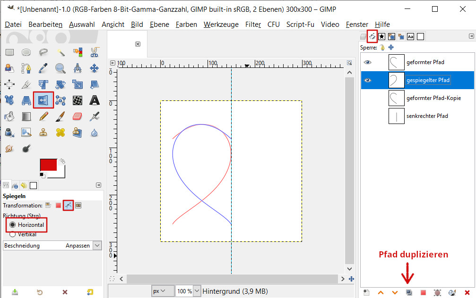
Task: Select the 'senkrechter Pfad' path entry
Action: [427, 116]
